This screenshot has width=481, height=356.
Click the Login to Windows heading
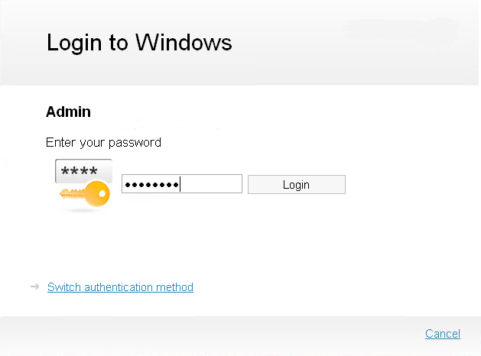[x=139, y=42]
